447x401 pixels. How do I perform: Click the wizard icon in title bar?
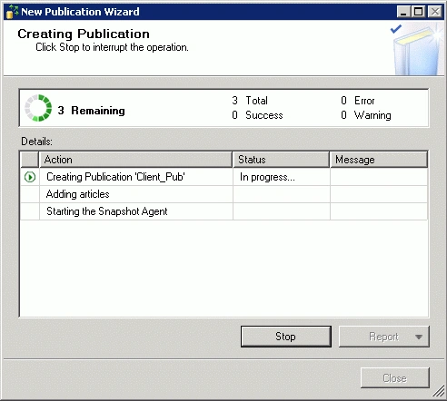[13, 12]
